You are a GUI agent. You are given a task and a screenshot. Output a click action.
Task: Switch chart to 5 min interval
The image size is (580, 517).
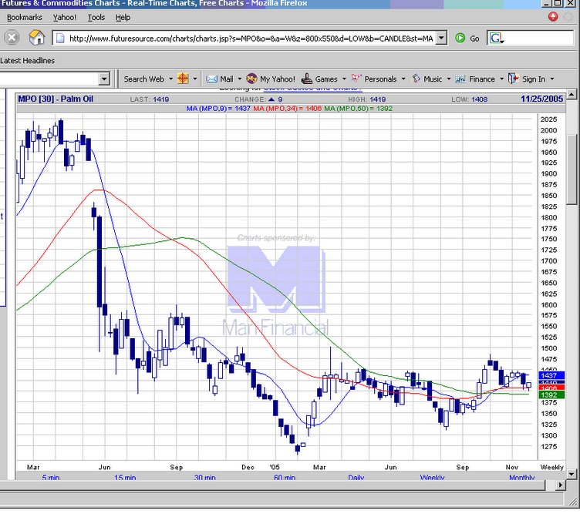coord(51,477)
